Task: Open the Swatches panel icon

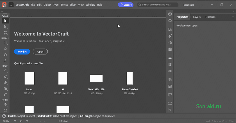Action: click(x=170, y=29)
